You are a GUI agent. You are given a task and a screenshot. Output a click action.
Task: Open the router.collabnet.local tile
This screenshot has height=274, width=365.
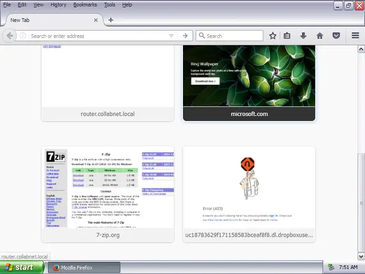coord(108,83)
